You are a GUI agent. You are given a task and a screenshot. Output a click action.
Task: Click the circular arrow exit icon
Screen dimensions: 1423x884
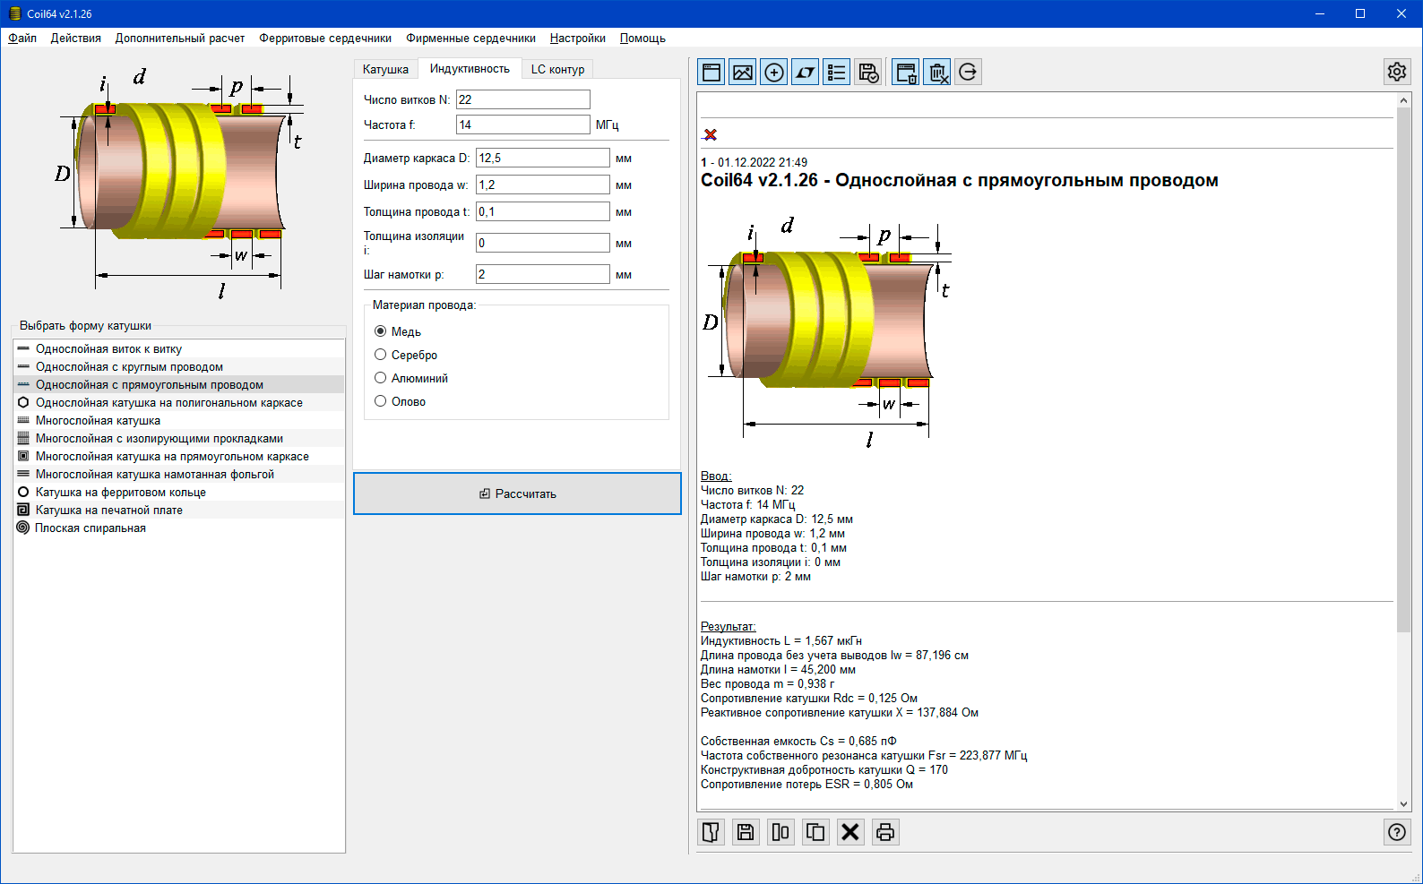pos(968,73)
